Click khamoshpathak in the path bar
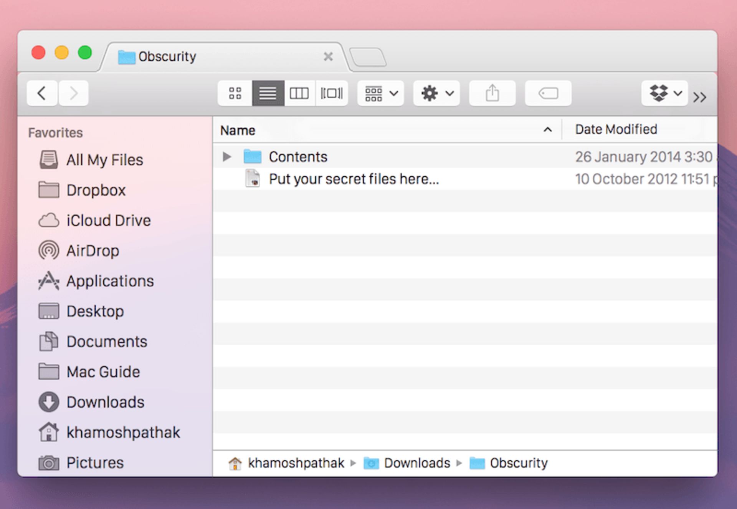This screenshot has height=509, width=737. pyautogui.click(x=296, y=463)
